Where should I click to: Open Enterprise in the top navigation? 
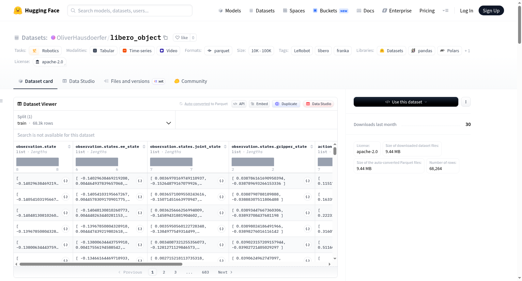(x=397, y=10)
